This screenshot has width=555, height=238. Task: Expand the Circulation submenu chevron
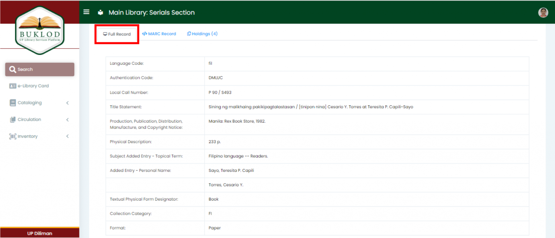click(67, 120)
